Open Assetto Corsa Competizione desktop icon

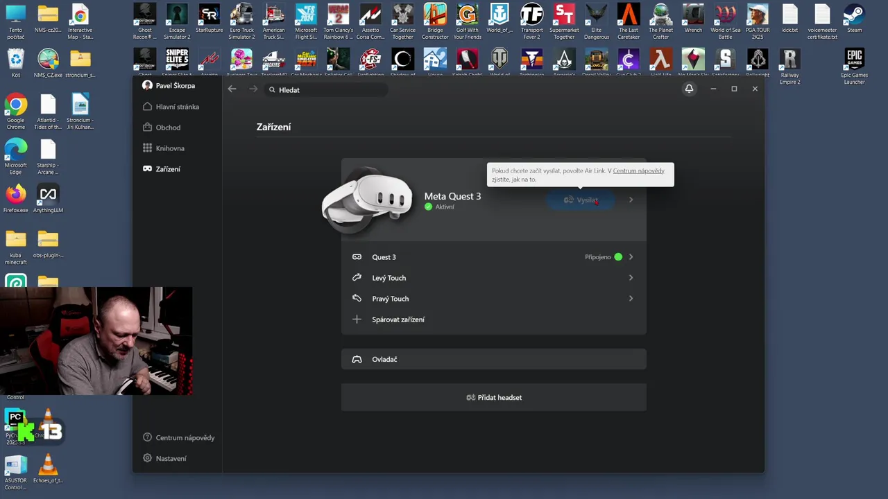coord(370,21)
